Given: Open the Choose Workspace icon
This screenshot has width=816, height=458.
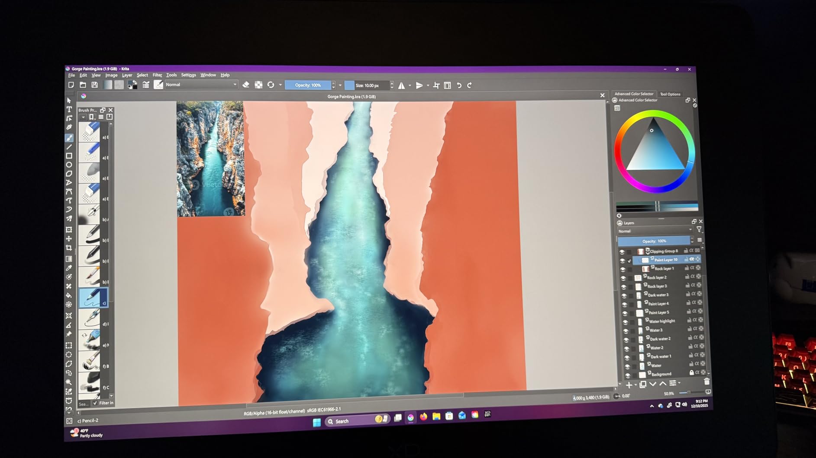Looking at the screenshot, I should click(x=447, y=85).
